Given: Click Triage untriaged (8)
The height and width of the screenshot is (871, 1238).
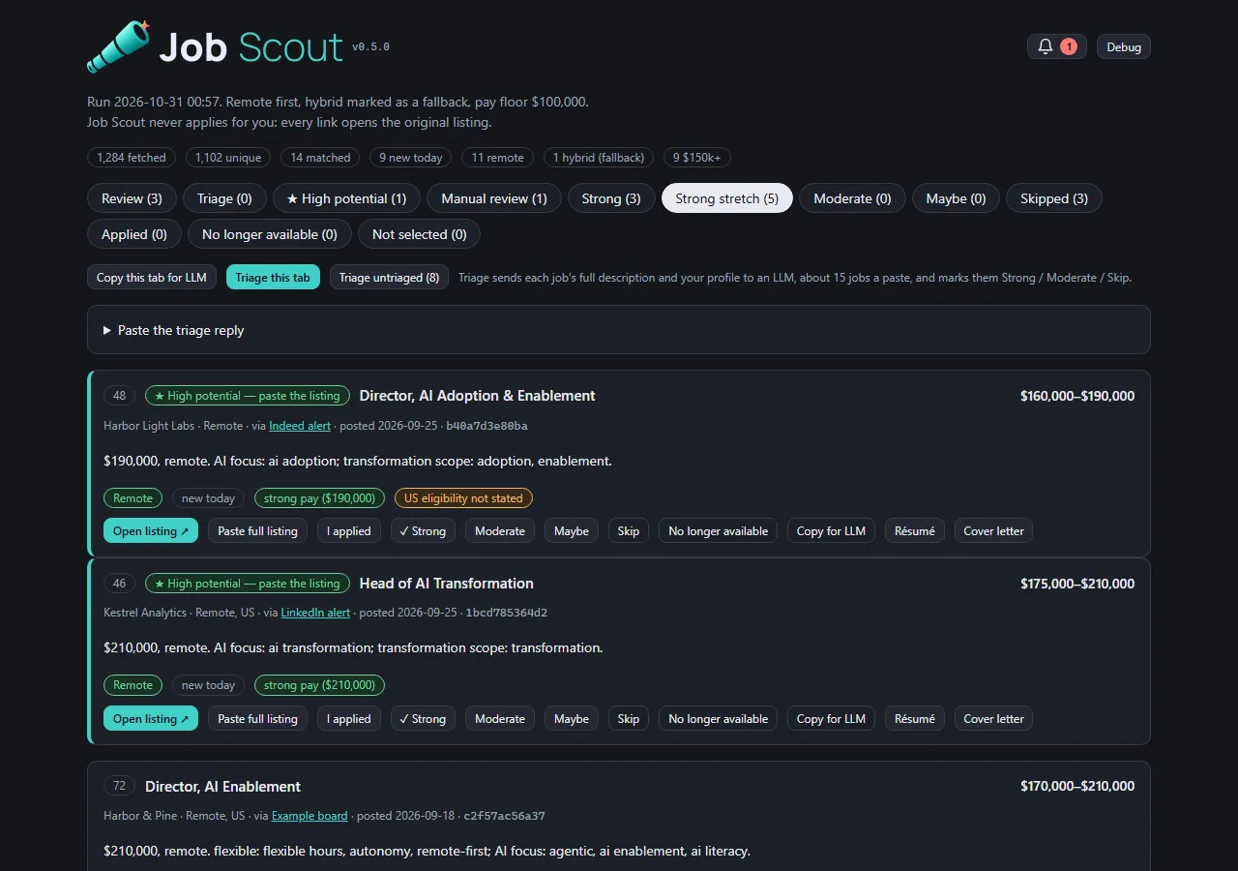Looking at the screenshot, I should [x=389, y=278].
